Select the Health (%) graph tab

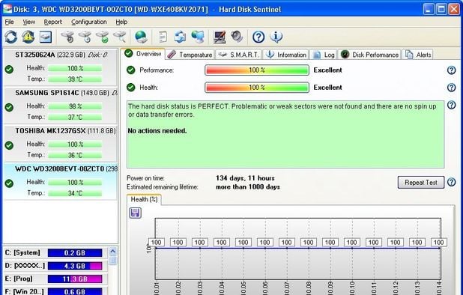click(144, 199)
